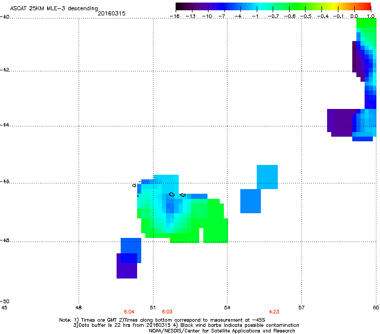Click the longitude axis label "54"

(x=227, y=308)
